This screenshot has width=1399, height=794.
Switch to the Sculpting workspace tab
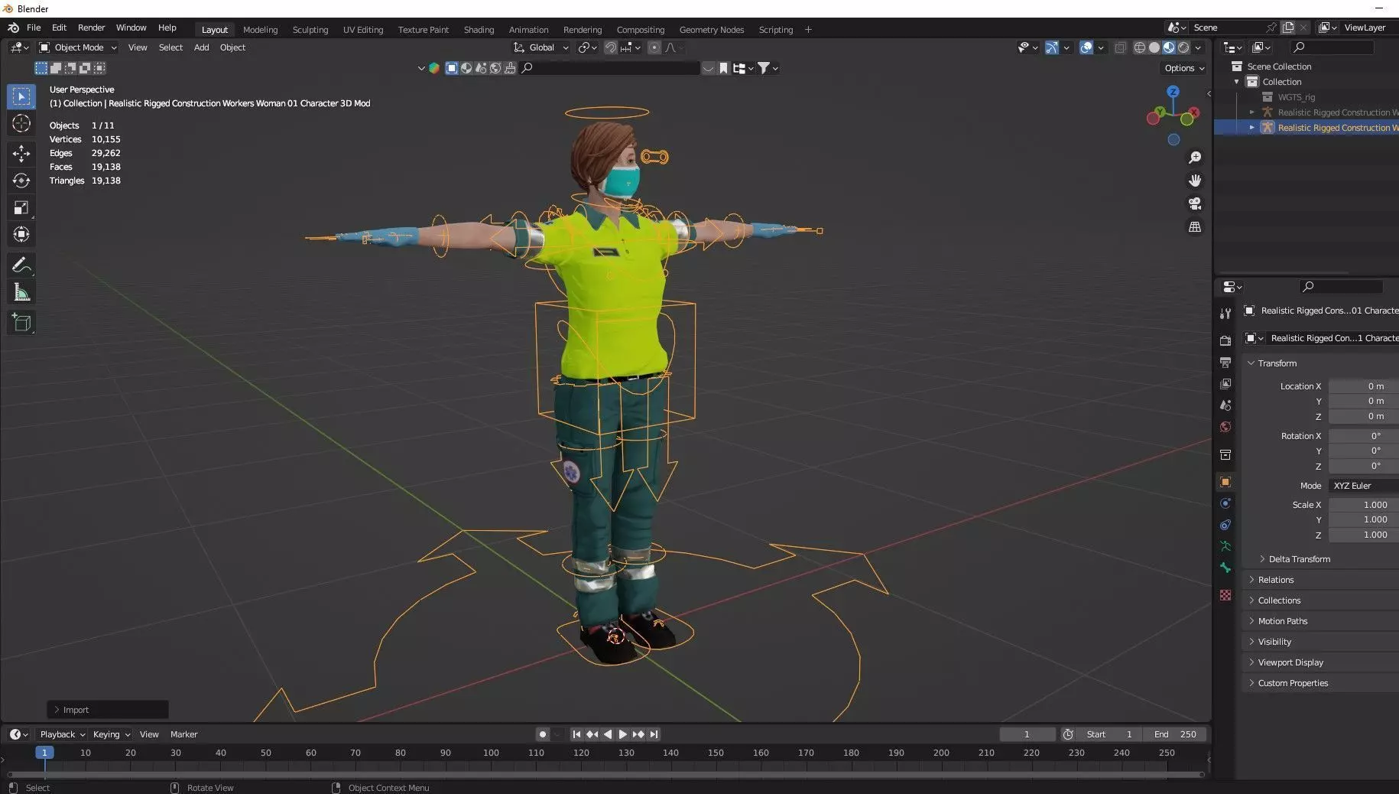[310, 30]
